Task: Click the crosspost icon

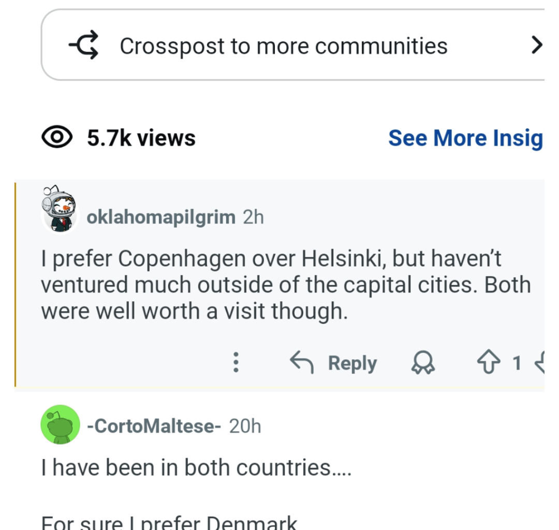Action: (x=83, y=45)
